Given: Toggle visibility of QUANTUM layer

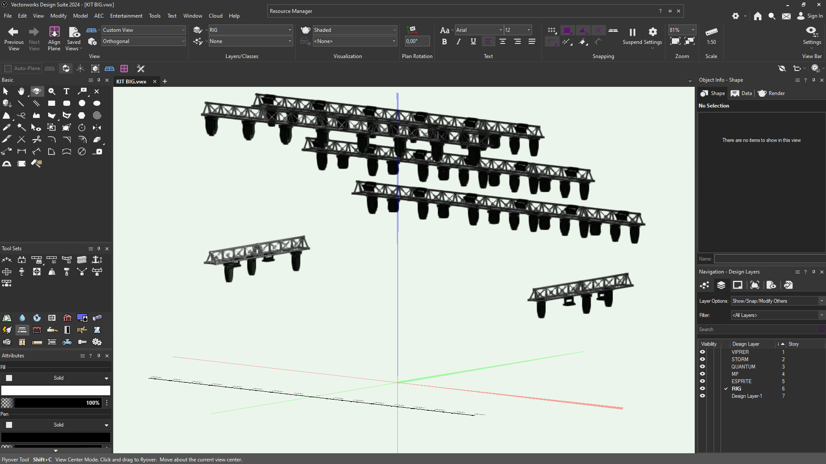Looking at the screenshot, I should click(x=702, y=367).
